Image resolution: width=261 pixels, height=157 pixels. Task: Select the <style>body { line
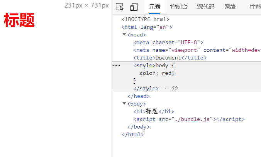click(x=154, y=66)
